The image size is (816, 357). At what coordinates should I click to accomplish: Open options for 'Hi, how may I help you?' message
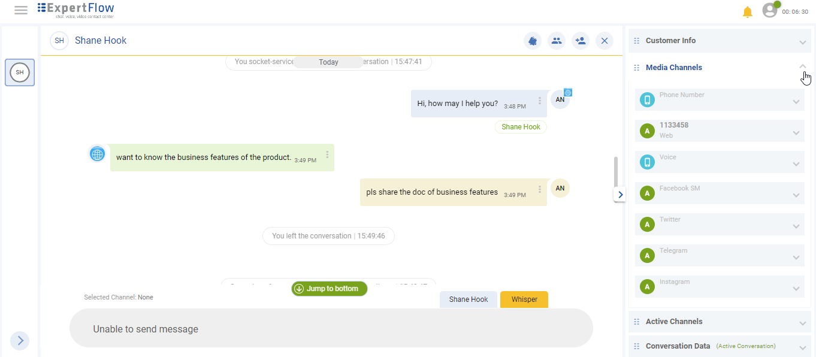[x=540, y=101]
